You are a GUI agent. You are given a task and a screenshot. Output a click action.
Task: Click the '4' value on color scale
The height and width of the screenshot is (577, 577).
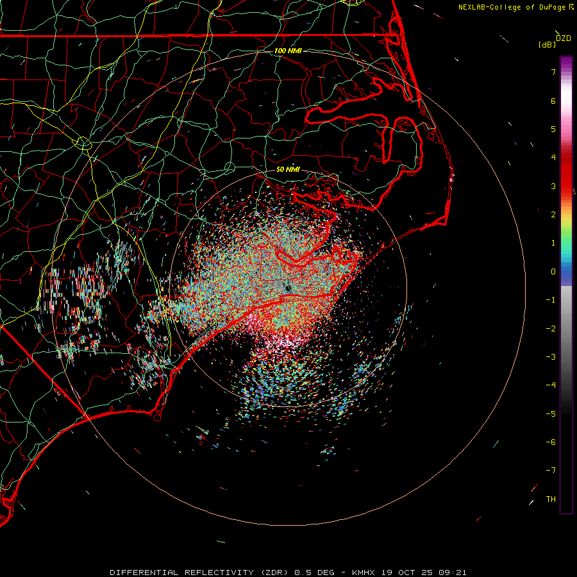pyautogui.click(x=553, y=158)
